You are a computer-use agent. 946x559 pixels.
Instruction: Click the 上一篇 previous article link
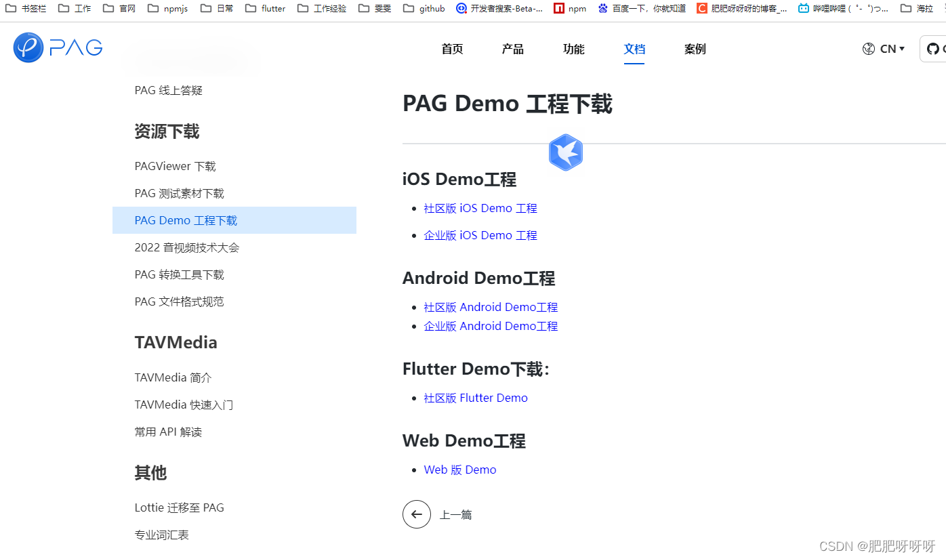coord(455,515)
